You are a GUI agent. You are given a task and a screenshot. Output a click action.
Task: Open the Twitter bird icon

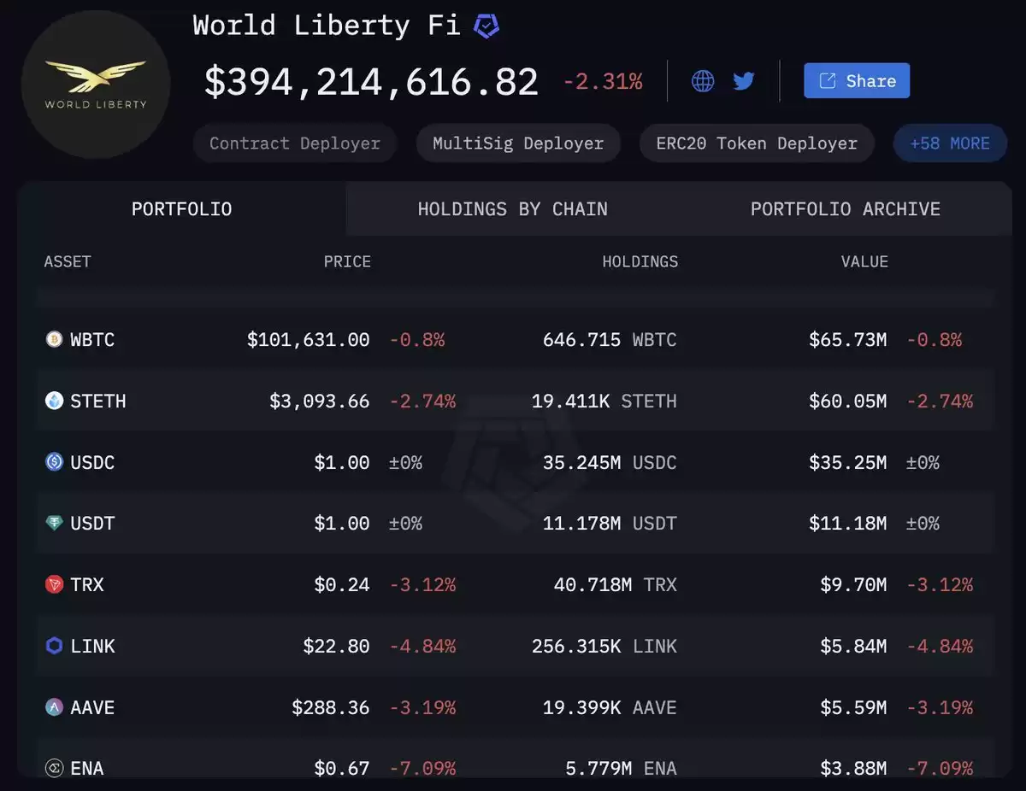tap(744, 81)
